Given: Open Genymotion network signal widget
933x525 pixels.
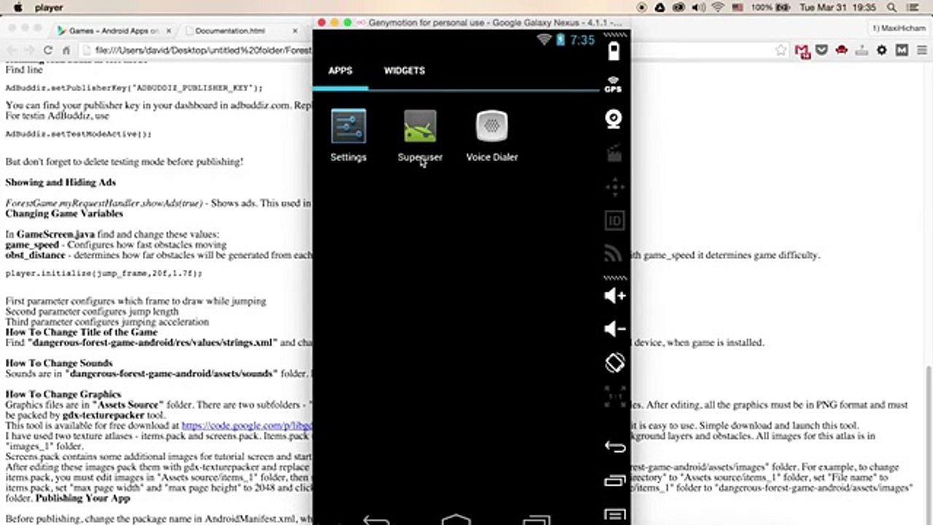Looking at the screenshot, I should [614, 254].
